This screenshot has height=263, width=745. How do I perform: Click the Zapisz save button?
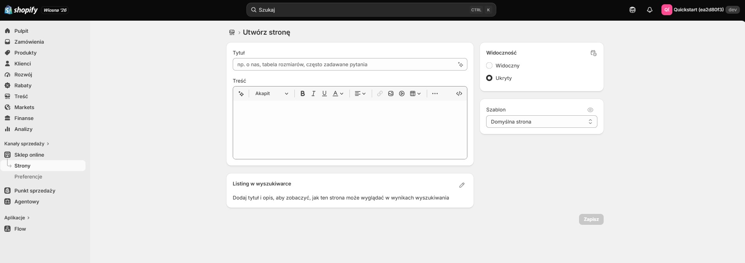click(x=591, y=219)
